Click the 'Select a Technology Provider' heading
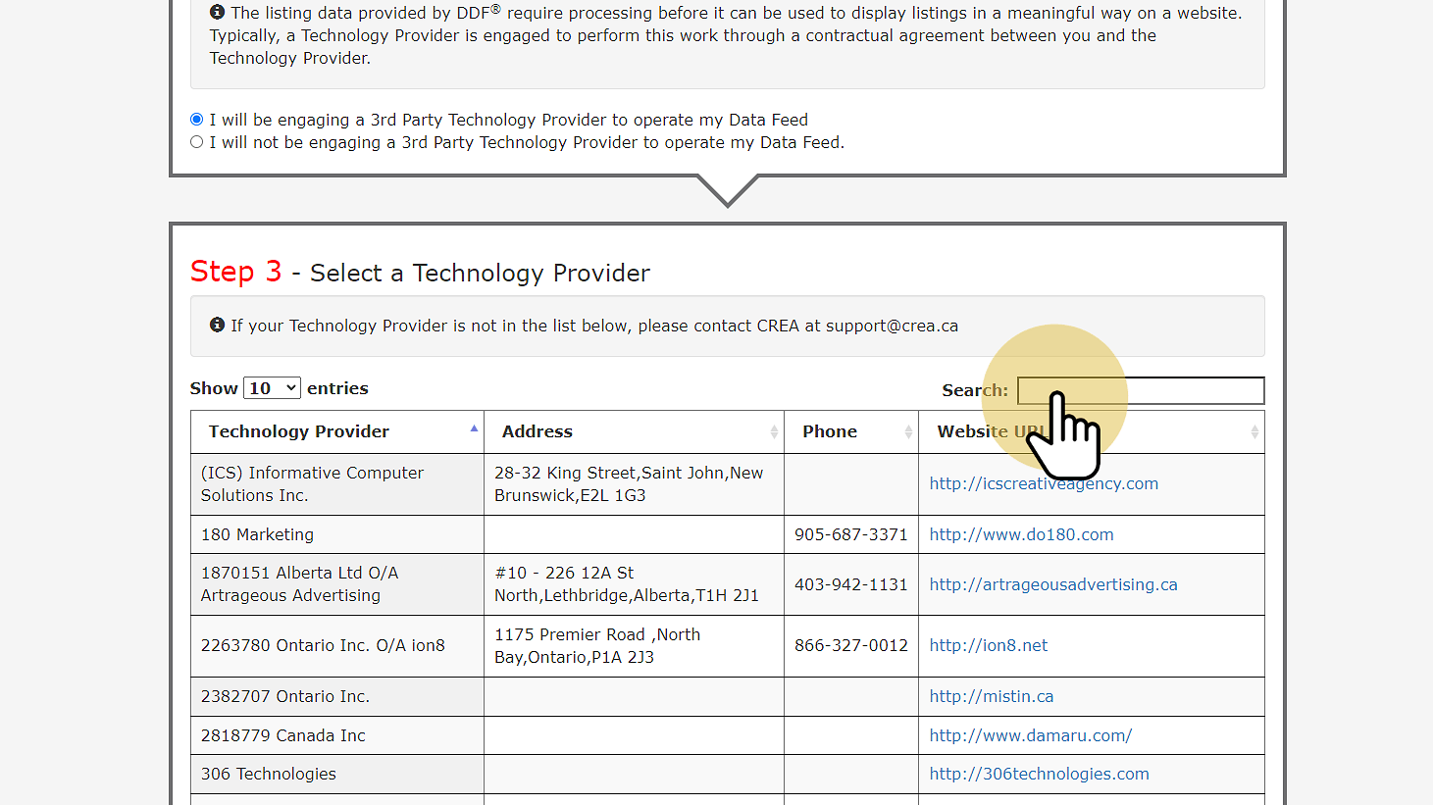Viewport: 1433px width, 805px height. click(480, 273)
